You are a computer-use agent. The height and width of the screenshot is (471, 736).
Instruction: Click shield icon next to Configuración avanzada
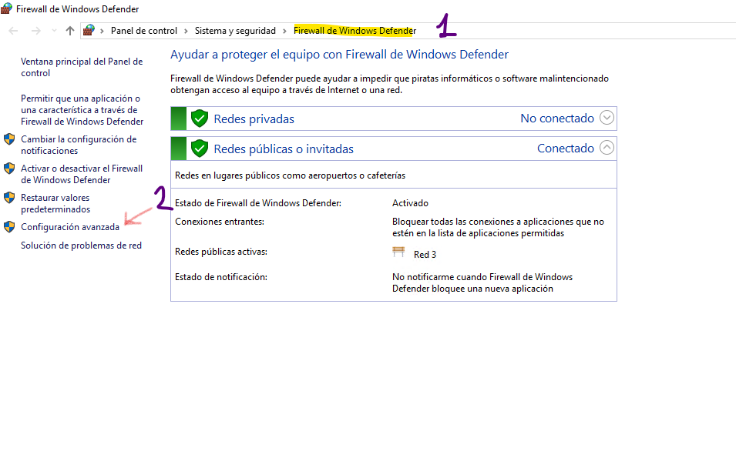pos(9,227)
